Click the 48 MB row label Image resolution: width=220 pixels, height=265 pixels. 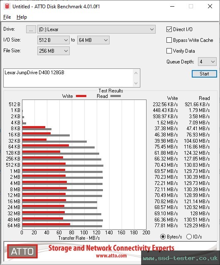(14, 219)
